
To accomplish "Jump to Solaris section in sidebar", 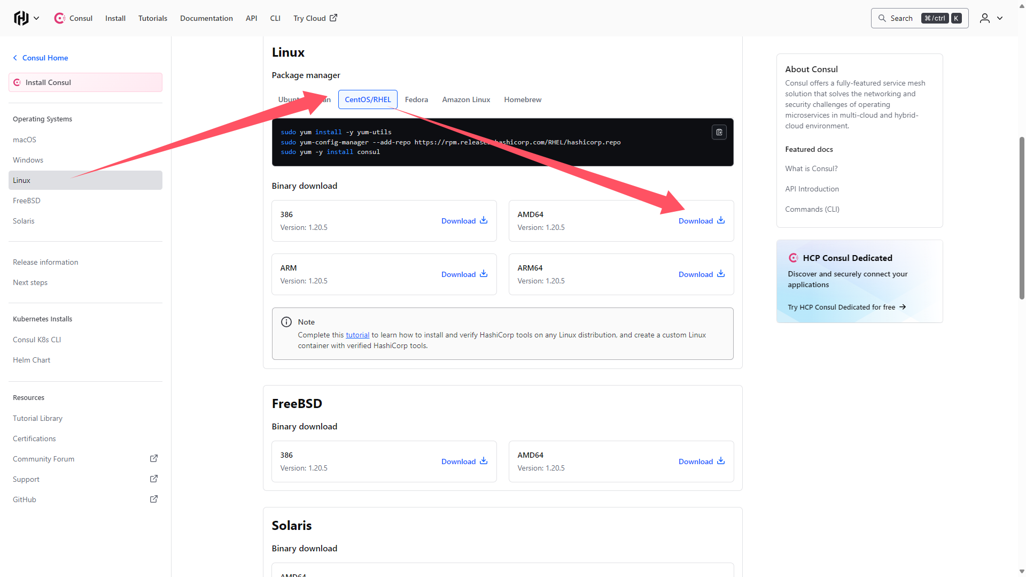I will tap(24, 221).
